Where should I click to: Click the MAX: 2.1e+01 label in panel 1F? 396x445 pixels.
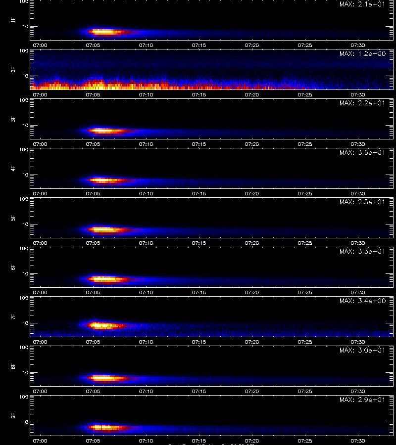pos(362,4)
